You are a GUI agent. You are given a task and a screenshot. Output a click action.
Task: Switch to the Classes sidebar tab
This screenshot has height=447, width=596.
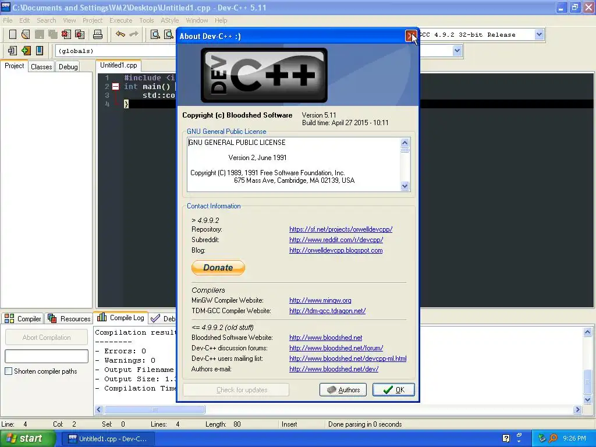(x=41, y=67)
